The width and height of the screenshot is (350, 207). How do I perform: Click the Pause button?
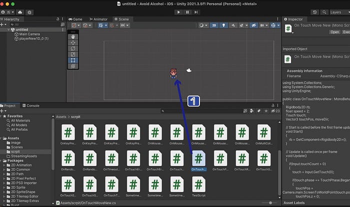coord(187,12)
